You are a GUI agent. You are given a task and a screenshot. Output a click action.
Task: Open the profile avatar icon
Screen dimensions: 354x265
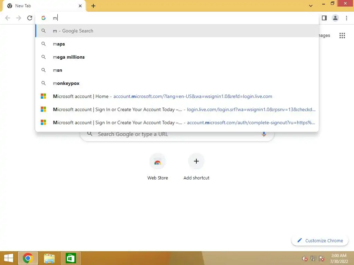pos(335,18)
